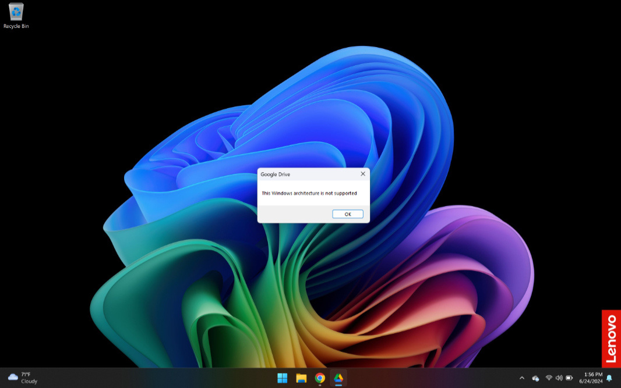This screenshot has height=388, width=621.
Task: Click the volume speaker icon
Action: coord(559,378)
